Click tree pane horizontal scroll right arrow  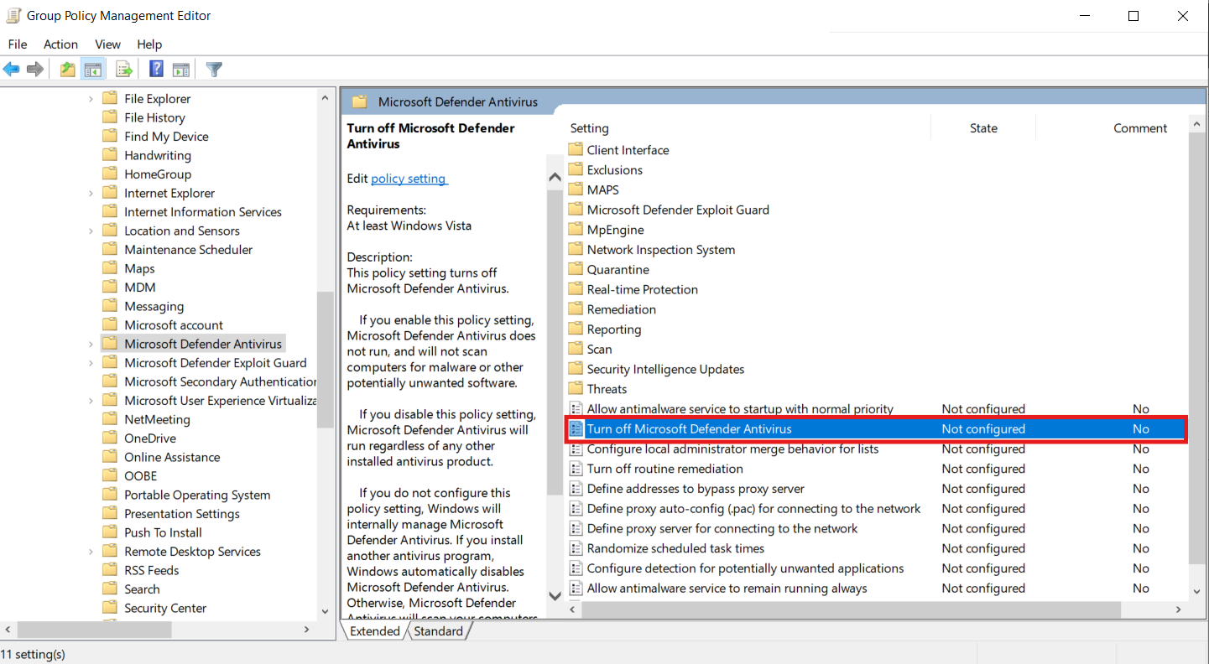point(306,629)
